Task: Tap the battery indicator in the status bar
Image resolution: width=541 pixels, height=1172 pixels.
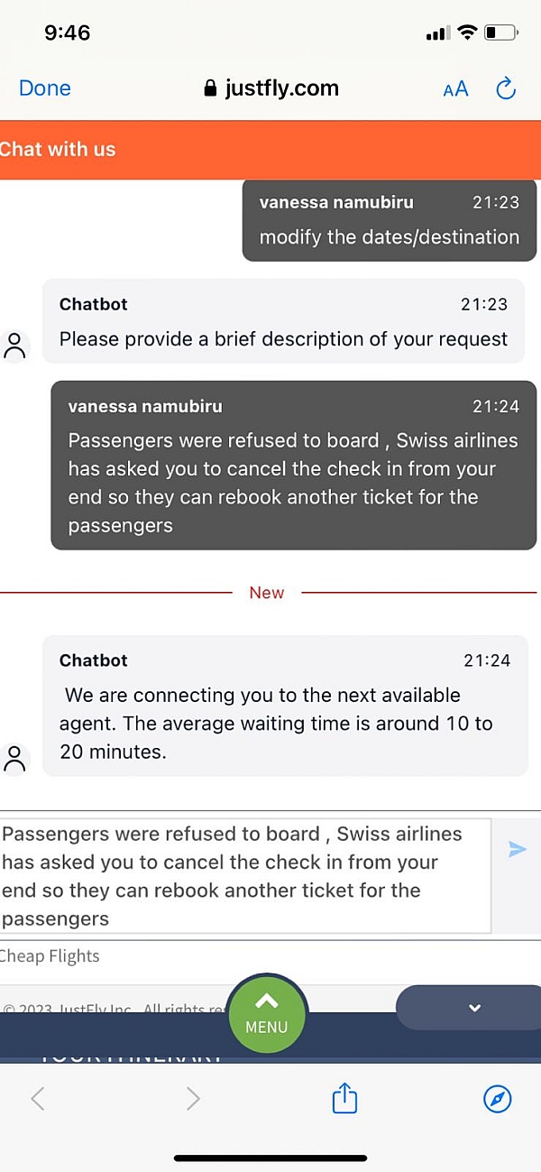Action: pos(498,32)
